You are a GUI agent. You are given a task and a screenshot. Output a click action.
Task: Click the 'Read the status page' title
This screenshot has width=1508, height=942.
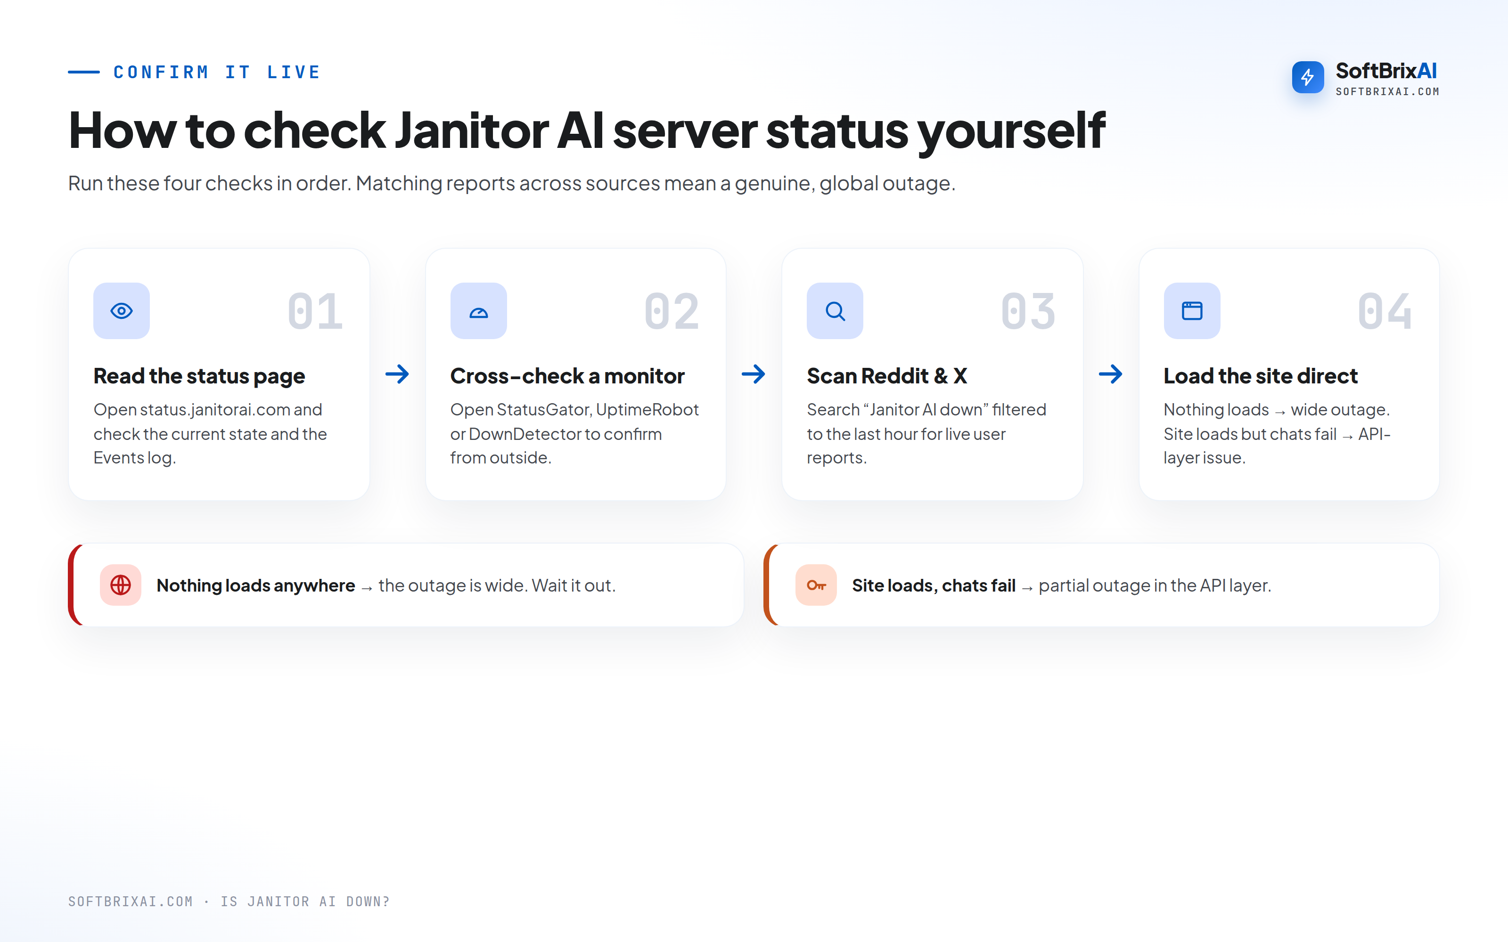[199, 376]
